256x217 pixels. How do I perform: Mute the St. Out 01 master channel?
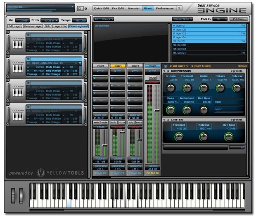point(152,78)
